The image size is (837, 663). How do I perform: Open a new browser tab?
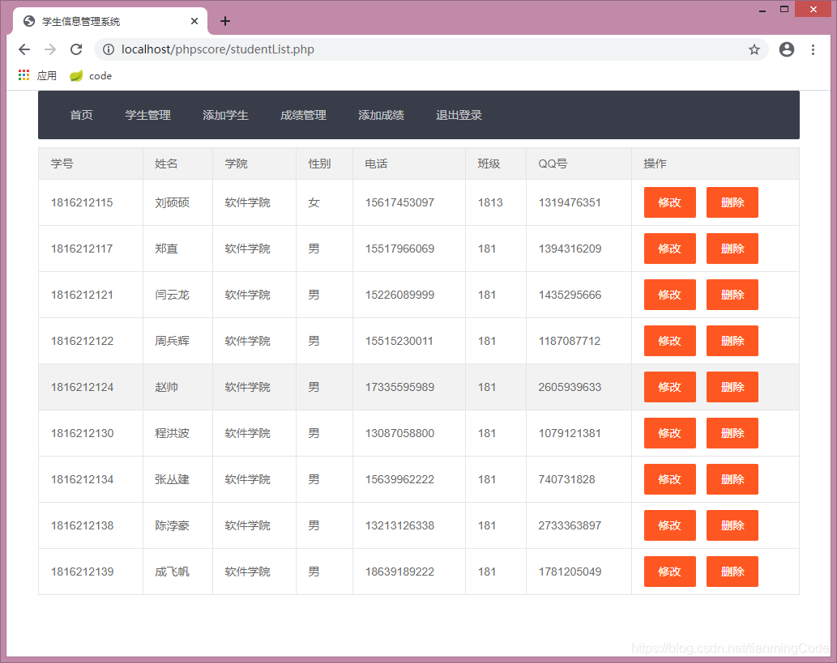225,21
